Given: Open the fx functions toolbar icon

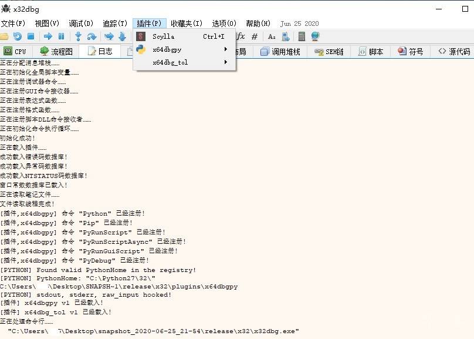Looking at the screenshot, I should (241, 36).
